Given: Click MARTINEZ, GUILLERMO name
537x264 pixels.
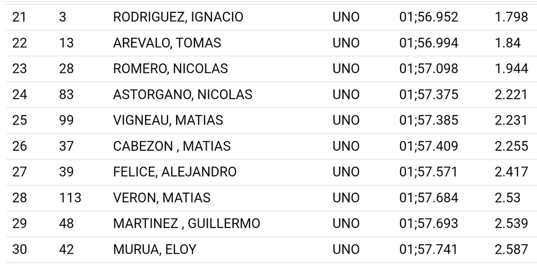Looking at the screenshot, I should (x=186, y=223).
